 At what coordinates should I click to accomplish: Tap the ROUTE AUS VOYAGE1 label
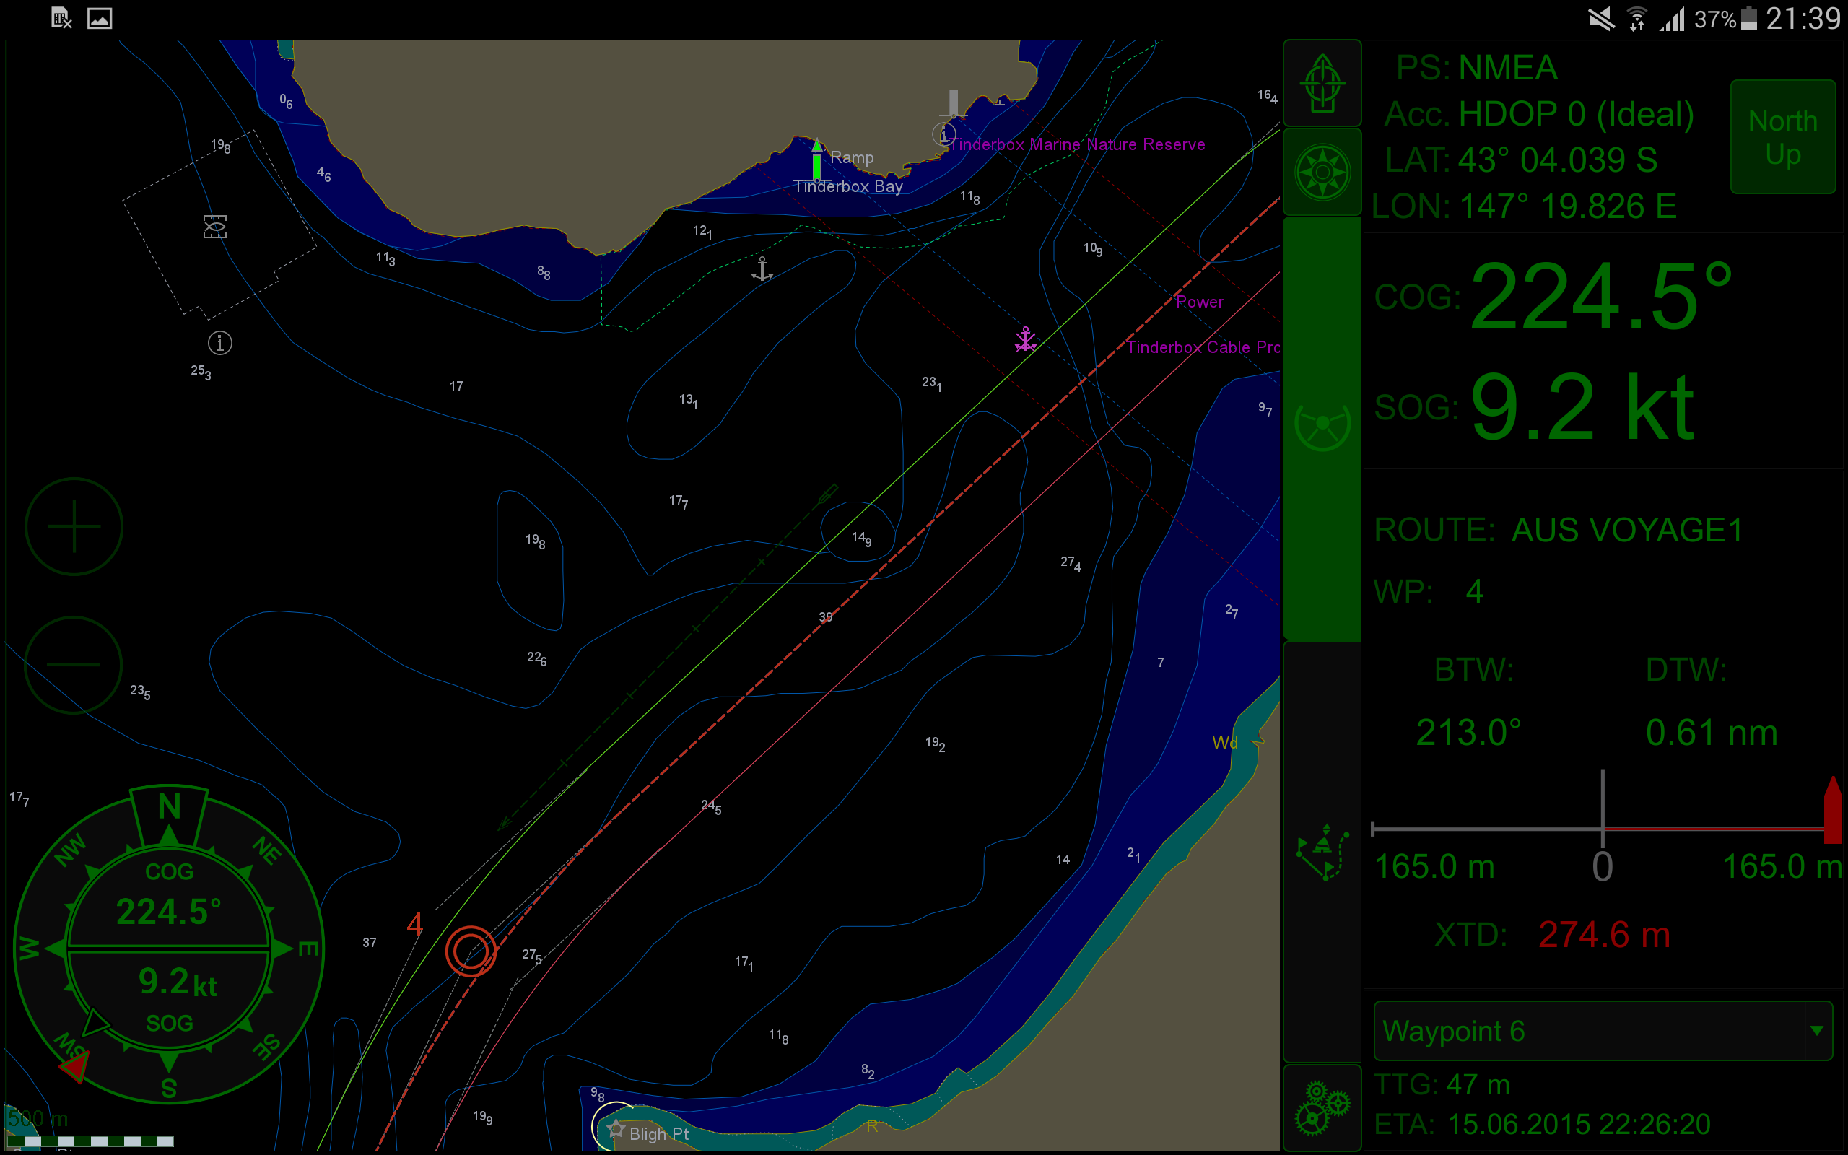pyautogui.click(x=1558, y=530)
